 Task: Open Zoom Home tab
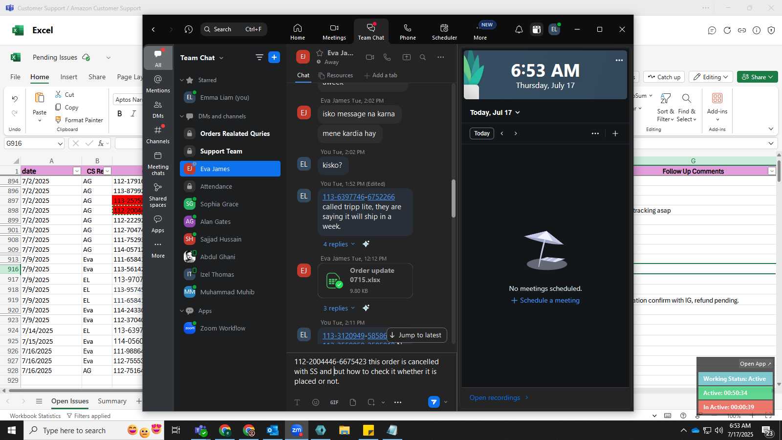point(298,32)
